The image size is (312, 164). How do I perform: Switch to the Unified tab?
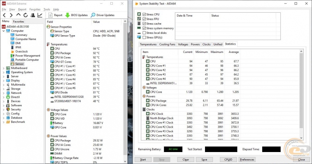(218, 44)
